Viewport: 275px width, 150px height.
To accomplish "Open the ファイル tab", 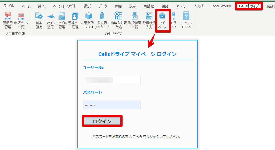I will click(x=9, y=6).
